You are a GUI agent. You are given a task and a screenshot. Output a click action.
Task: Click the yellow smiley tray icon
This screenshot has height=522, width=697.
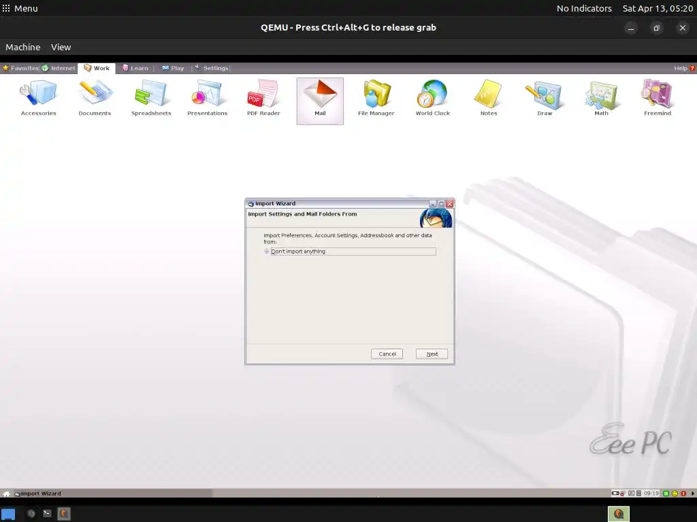coord(675,493)
